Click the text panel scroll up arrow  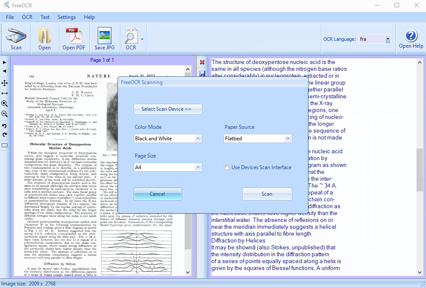click(420, 63)
